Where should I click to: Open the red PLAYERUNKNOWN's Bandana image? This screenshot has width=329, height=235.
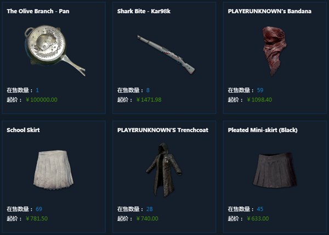coord(275,51)
